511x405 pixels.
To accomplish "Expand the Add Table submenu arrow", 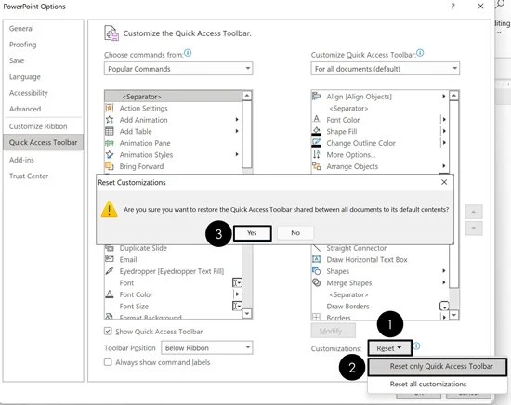I will [237, 131].
